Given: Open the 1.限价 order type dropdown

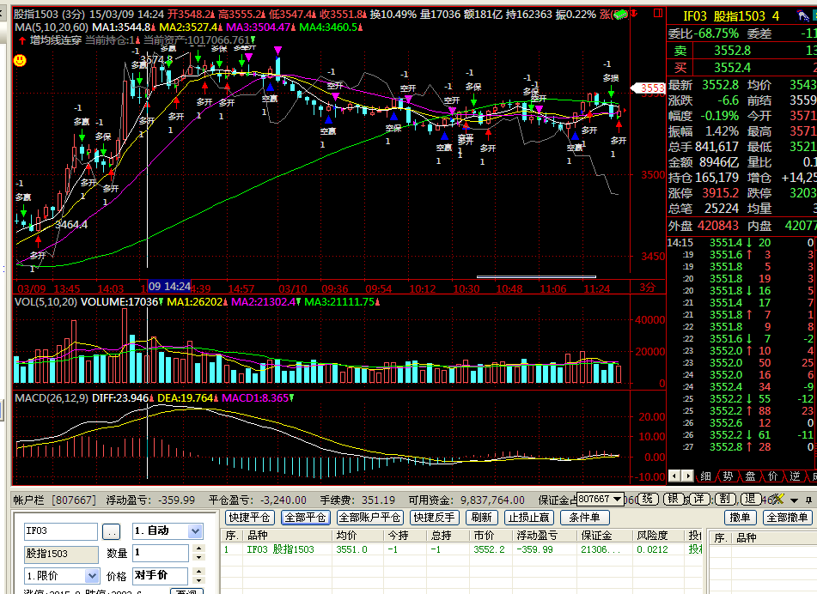Looking at the screenshot, I should (92, 576).
